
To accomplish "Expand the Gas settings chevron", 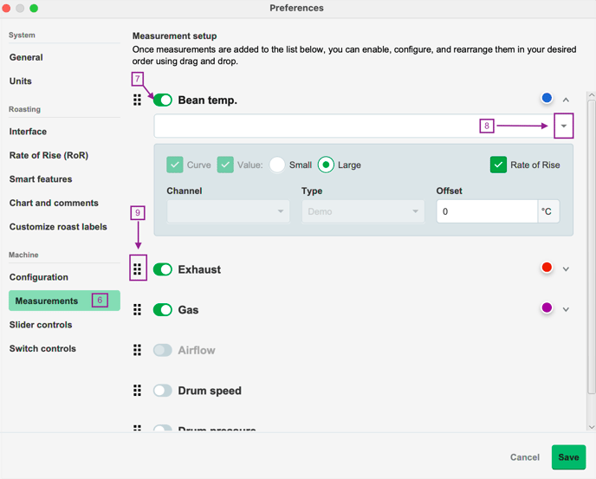I will click(x=566, y=309).
